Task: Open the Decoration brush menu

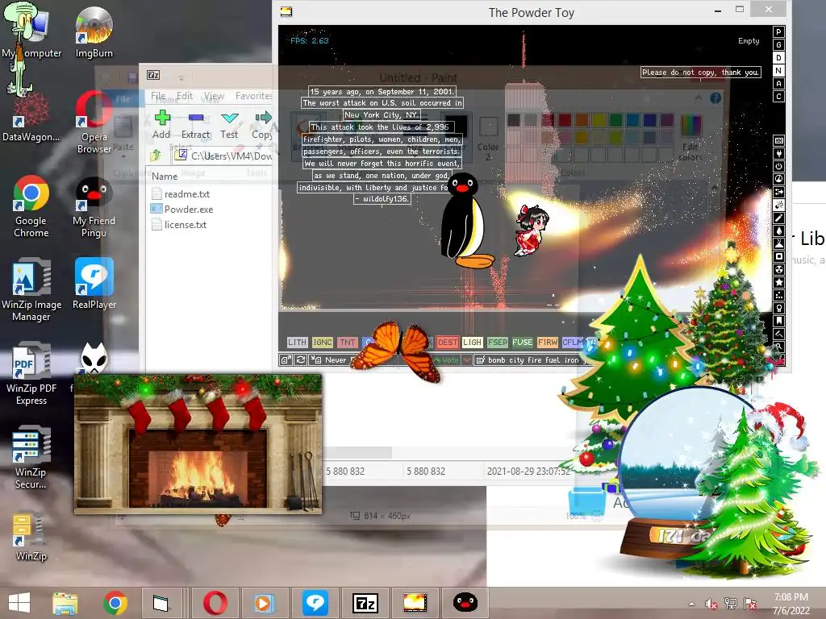Action: pos(778,334)
